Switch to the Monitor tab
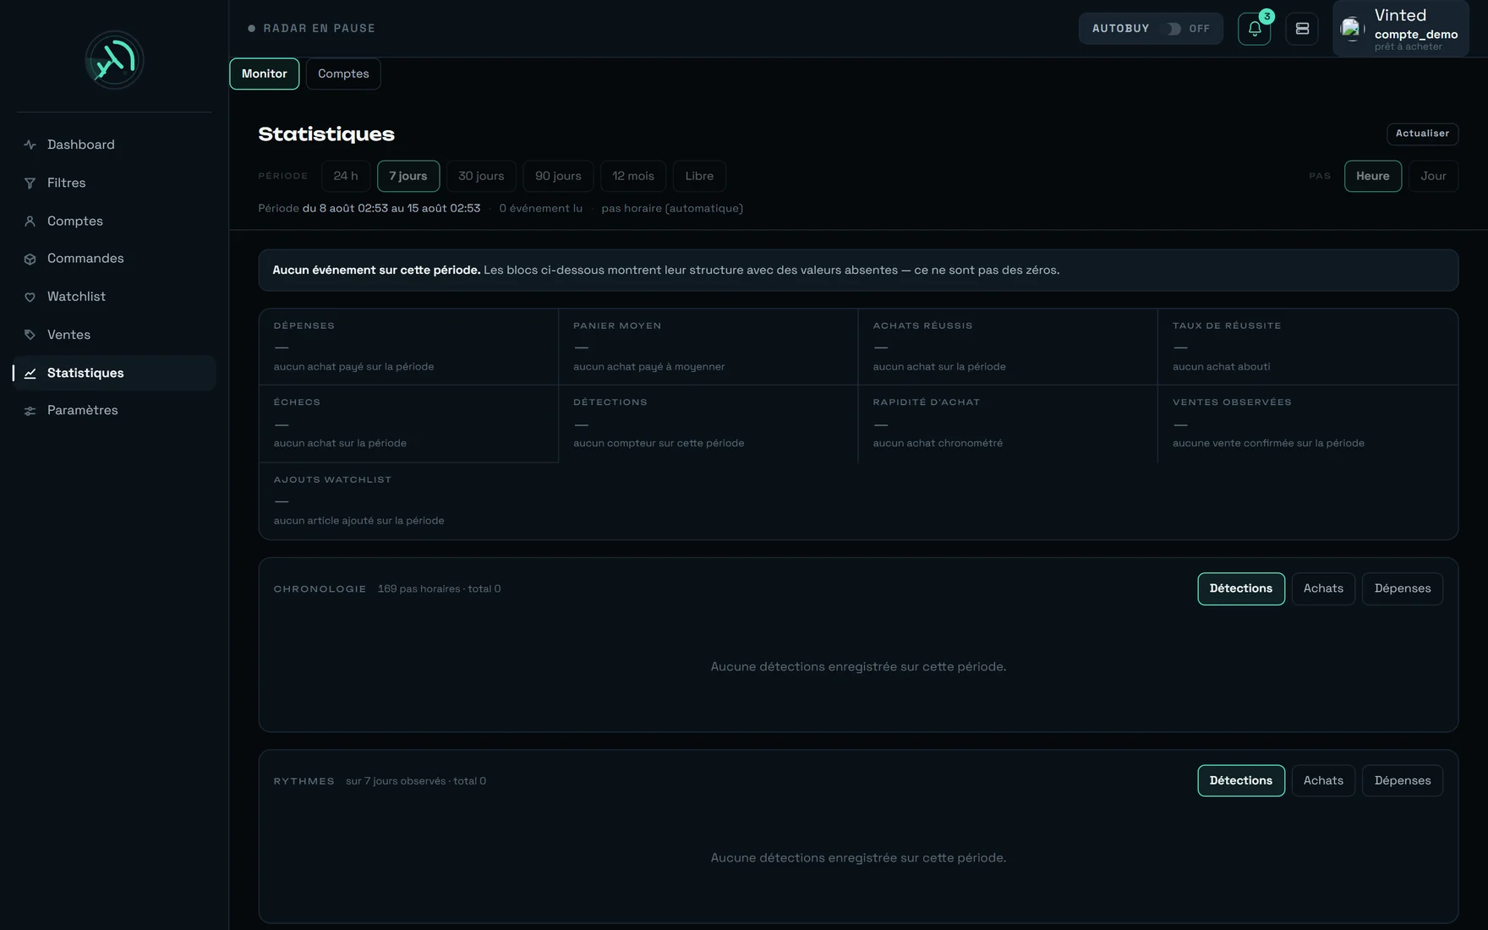 [x=265, y=74]
